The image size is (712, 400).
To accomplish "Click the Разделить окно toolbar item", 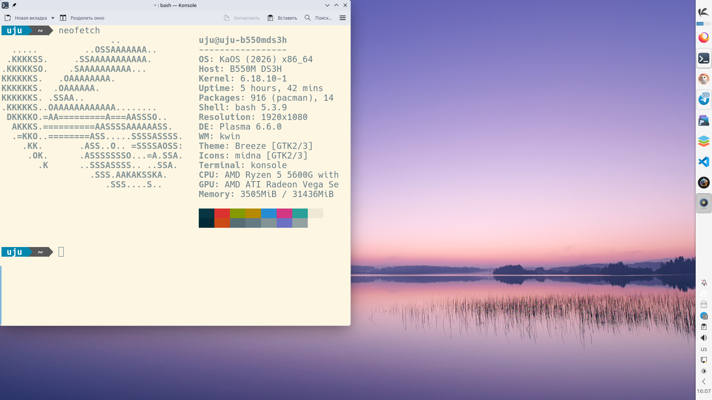I will point(82,18).
